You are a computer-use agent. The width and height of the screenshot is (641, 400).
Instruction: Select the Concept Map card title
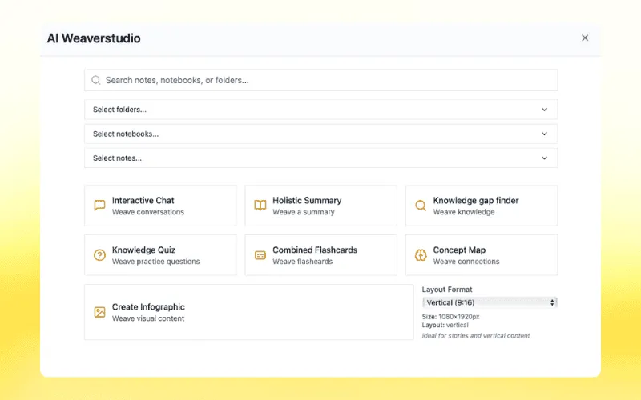(459, 250)
